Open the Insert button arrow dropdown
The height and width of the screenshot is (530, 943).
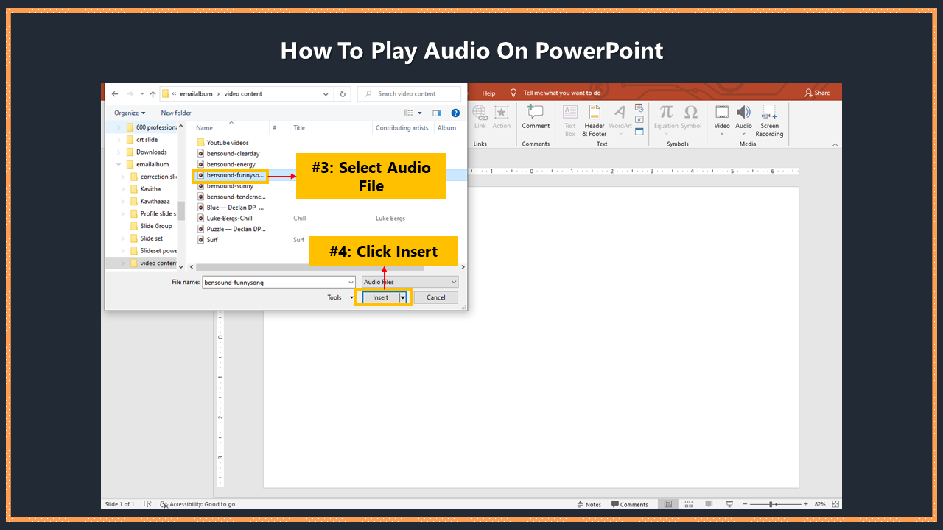403,297
